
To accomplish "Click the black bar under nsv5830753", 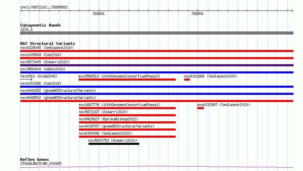I will tap(114, 144).
